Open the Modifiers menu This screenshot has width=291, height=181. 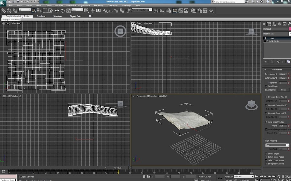click(x=59, y=5)
